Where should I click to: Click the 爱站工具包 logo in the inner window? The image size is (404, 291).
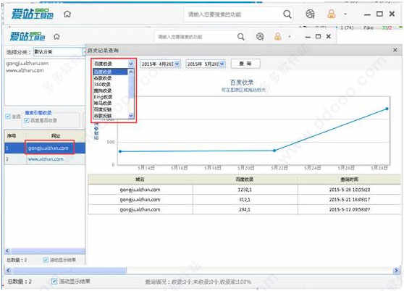pyautogui.click(x=28, y=36)
